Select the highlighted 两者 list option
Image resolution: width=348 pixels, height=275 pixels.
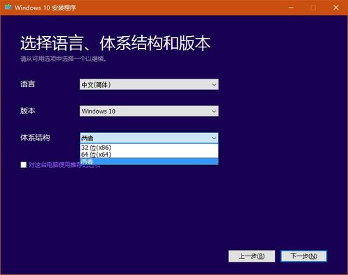point(149,162)
